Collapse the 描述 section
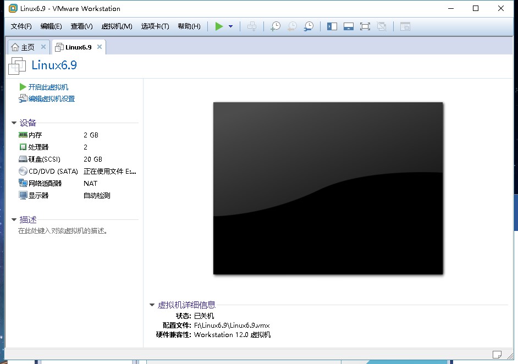The width and height of the screenshot is (518, 364). tap(14, 219)
